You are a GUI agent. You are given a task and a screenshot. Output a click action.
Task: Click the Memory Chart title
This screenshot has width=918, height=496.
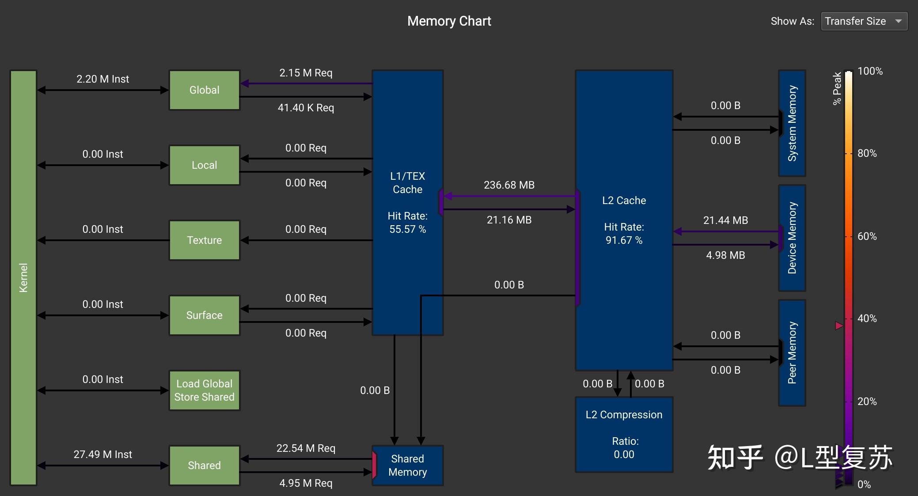pos(449,21)
